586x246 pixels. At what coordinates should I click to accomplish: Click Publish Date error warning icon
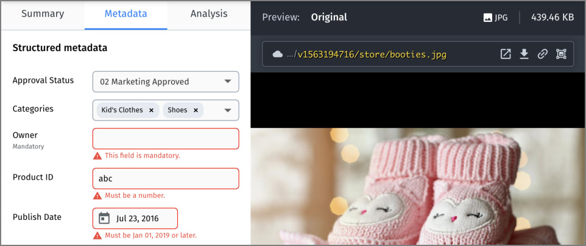pyautogui.click(x=97, y=236)
